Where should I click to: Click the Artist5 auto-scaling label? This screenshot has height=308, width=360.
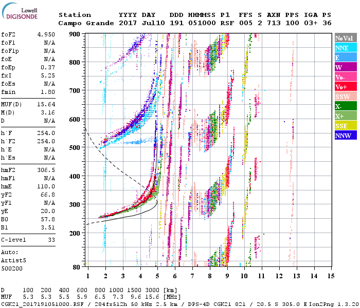tap(13, 261)
